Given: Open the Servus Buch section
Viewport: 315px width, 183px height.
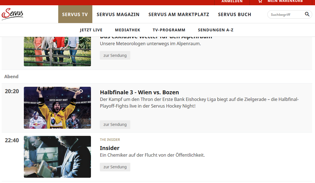Looking at the screenshot, I should pyautogui.click(x=234, y=14).
